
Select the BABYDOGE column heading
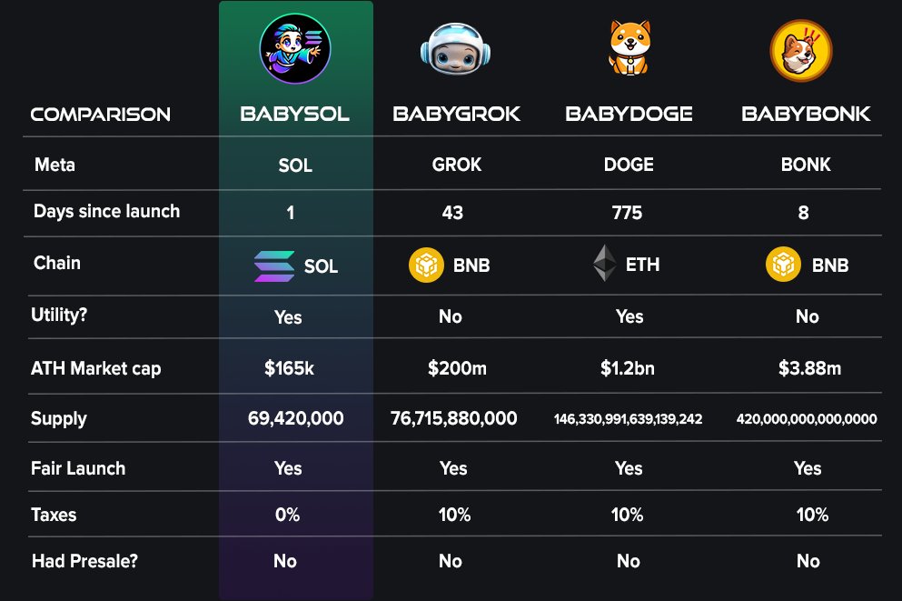coord(629,114)
